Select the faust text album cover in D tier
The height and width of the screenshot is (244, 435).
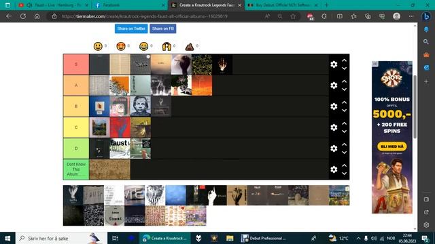(120, 148)
